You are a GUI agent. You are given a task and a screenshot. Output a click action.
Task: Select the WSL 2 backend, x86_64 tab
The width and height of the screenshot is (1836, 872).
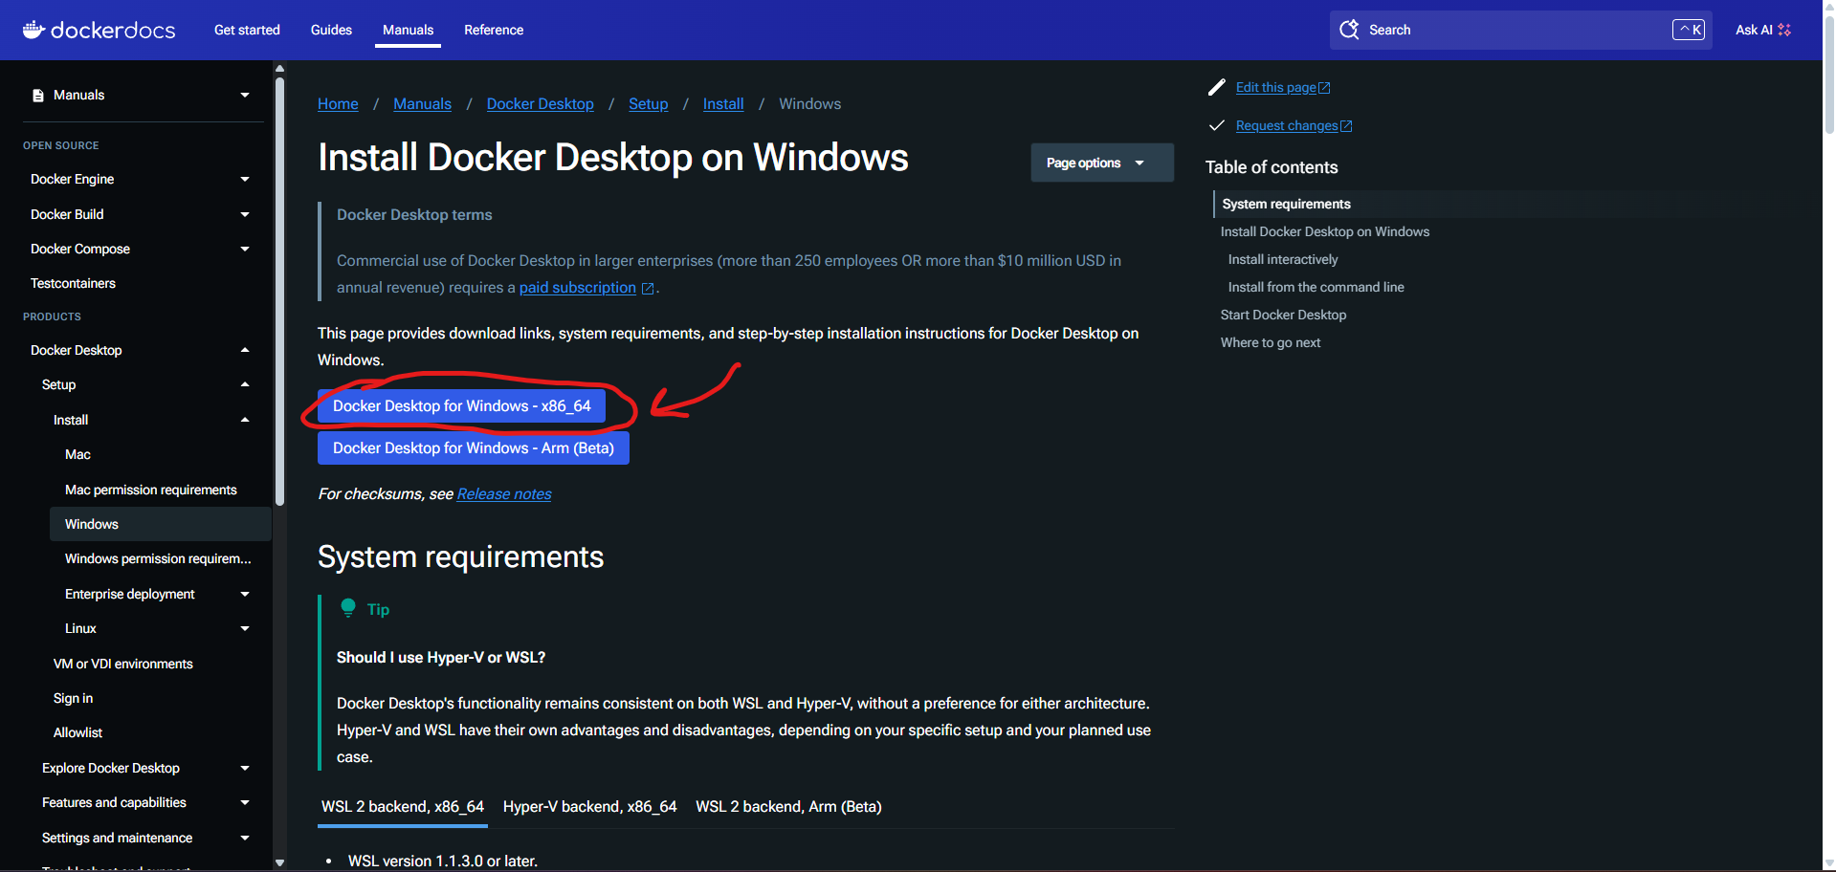pyautogui.click(x=403, y=807)
